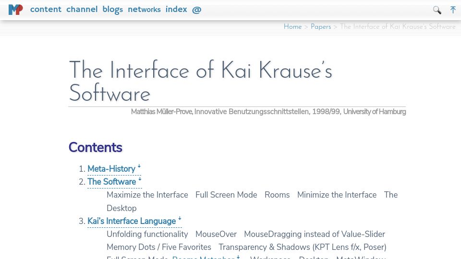Open the search magnifier icon
Screen dimensions: 461x259
coord(437,10)
